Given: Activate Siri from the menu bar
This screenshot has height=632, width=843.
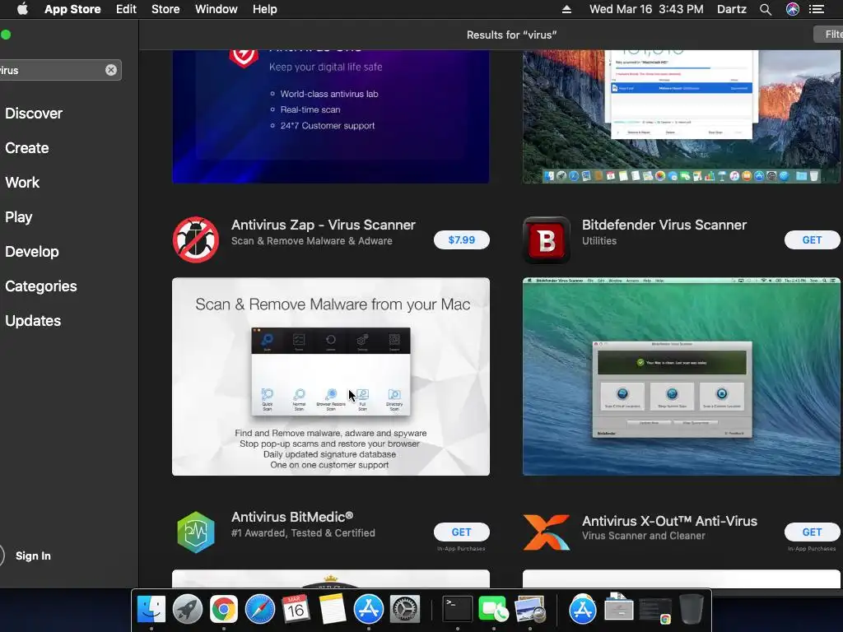Looking at the screenshot, I should coord(793,9).
